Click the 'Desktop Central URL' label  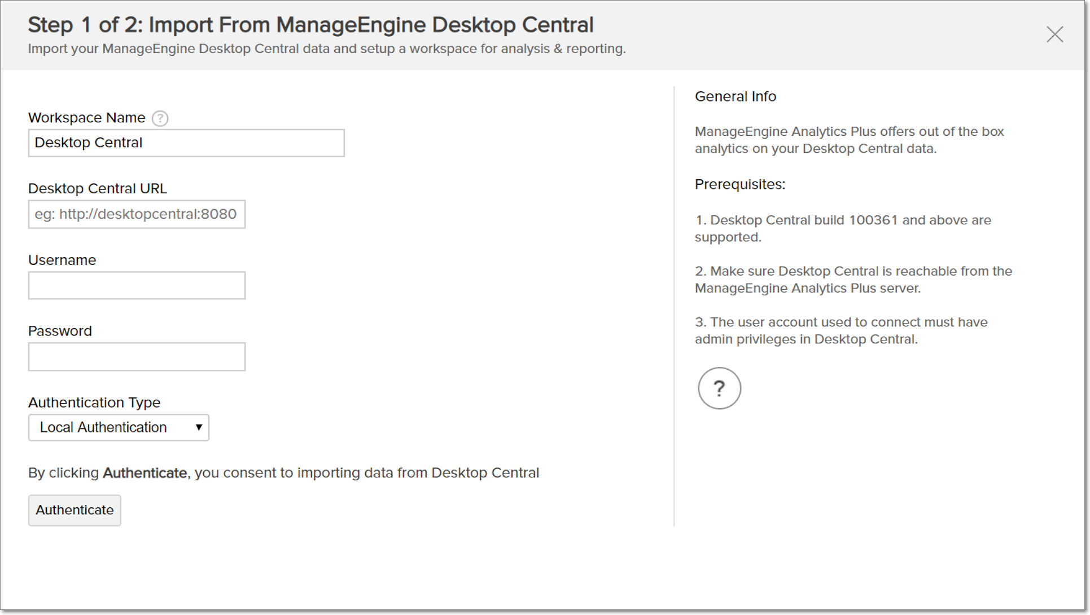(x=98, y=188)
